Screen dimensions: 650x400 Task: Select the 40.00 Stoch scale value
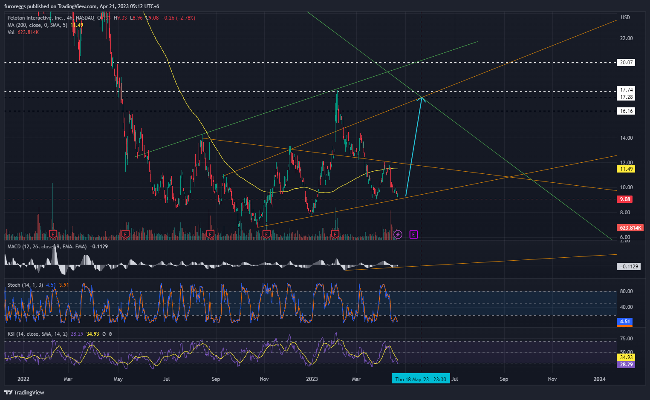click(626, 307)
